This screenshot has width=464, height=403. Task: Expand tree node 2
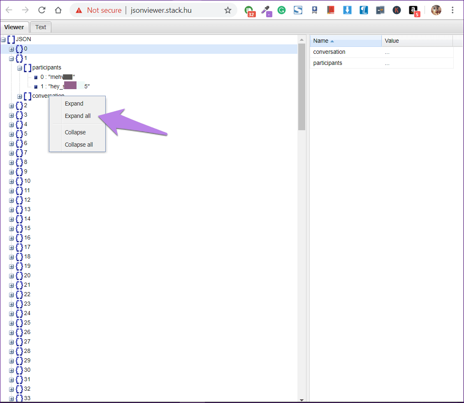coord(12,106)
